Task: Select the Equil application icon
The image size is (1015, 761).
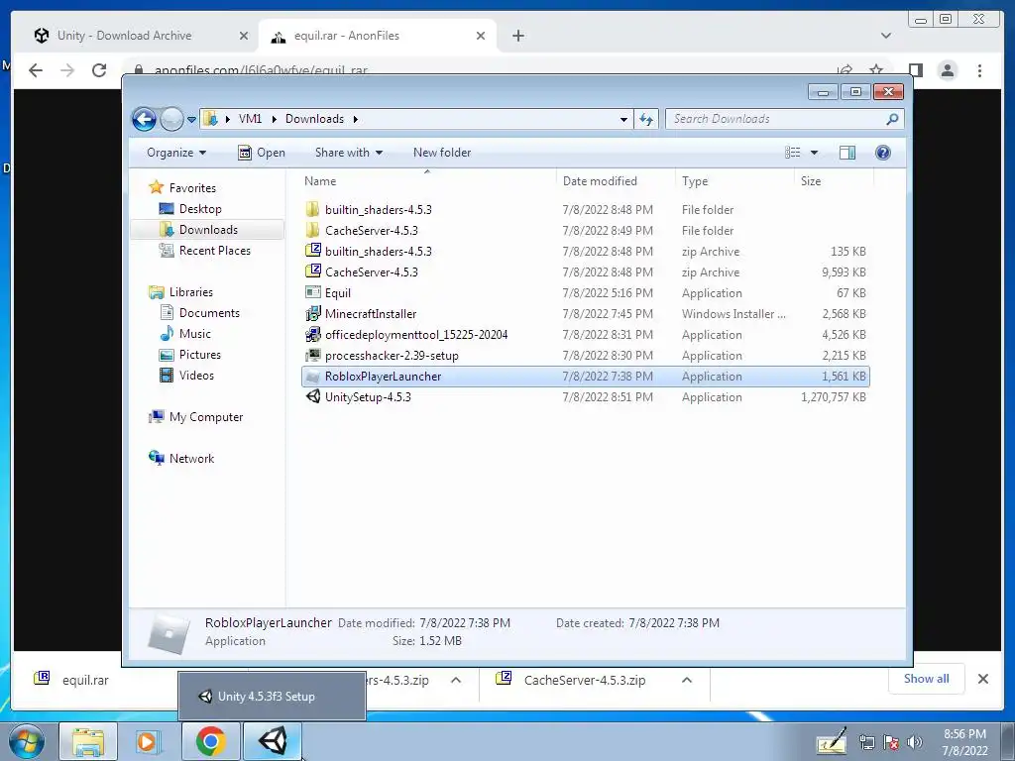Action: coord(312,292)
